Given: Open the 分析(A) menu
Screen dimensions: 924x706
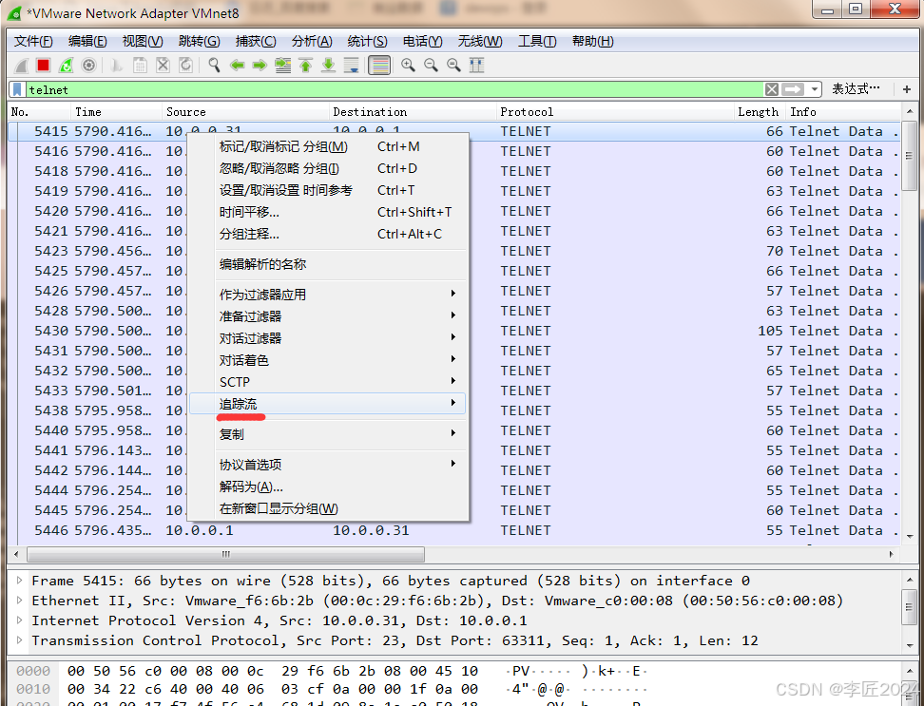Looking at the screenshot, I should click(x=312, y=41).
